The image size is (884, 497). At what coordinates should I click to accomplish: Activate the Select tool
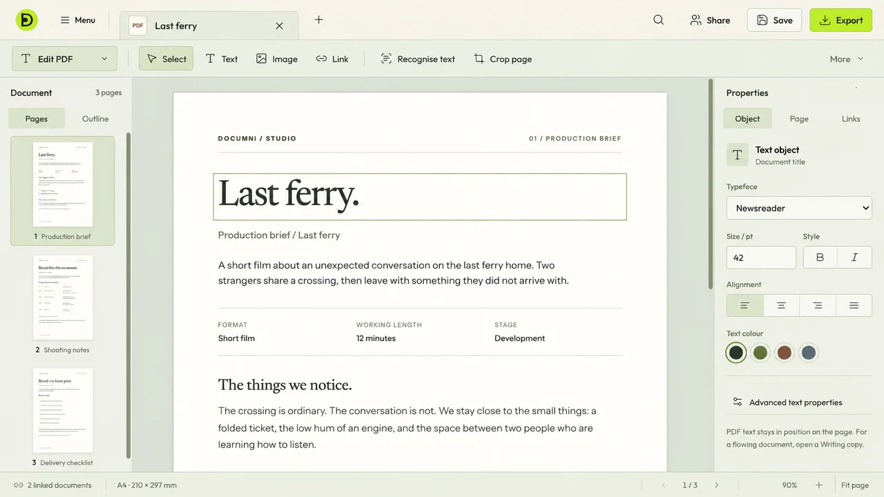[x=166, y=59]
